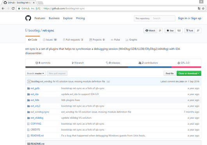Click pink segment of language bar

click(186, 67)
